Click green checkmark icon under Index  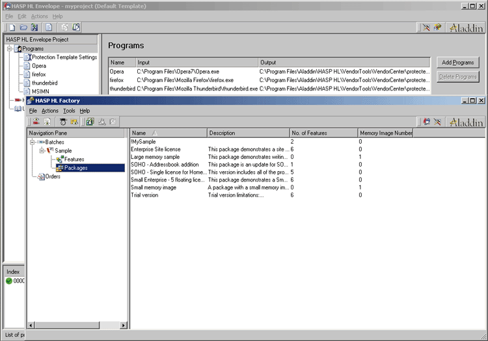[x=9, y=281]
